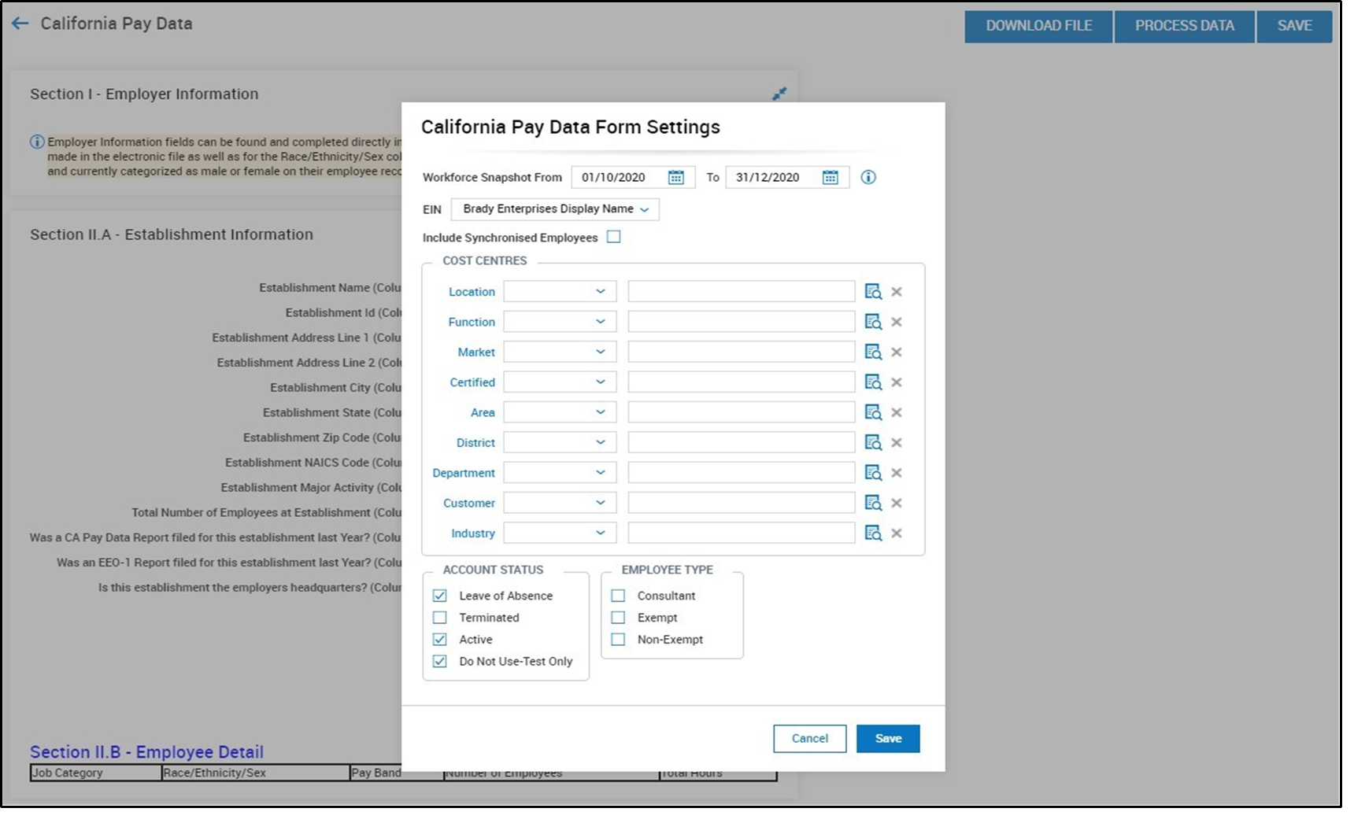This screenshot has width=1354, height=834.
Task: Clear the Market cost centre value
Action: coord(897,352)
